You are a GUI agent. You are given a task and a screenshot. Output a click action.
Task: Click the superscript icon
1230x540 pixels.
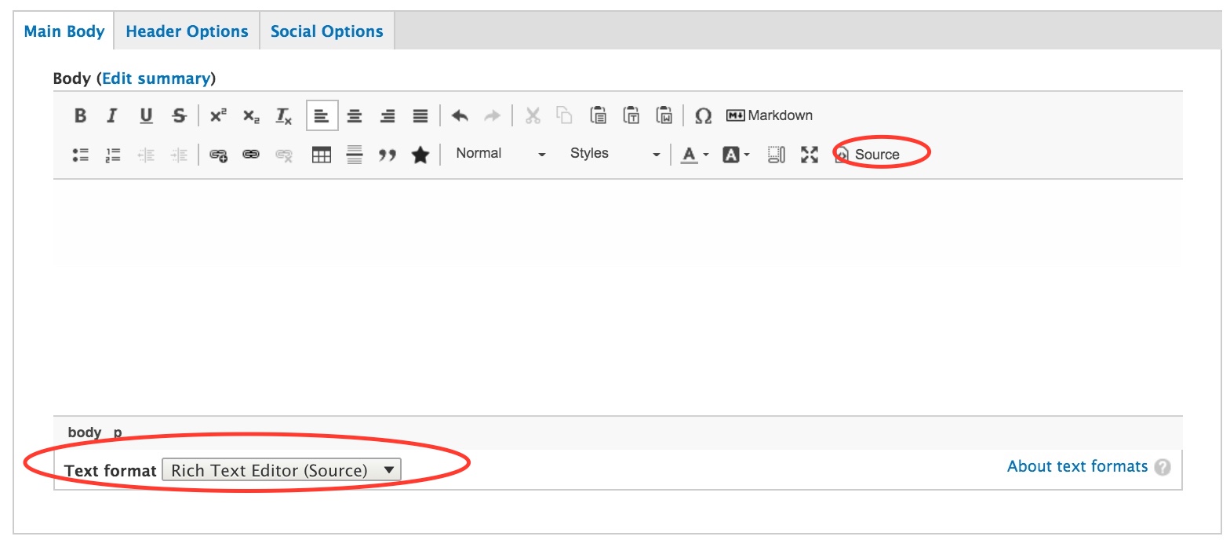tap(218, 116)
